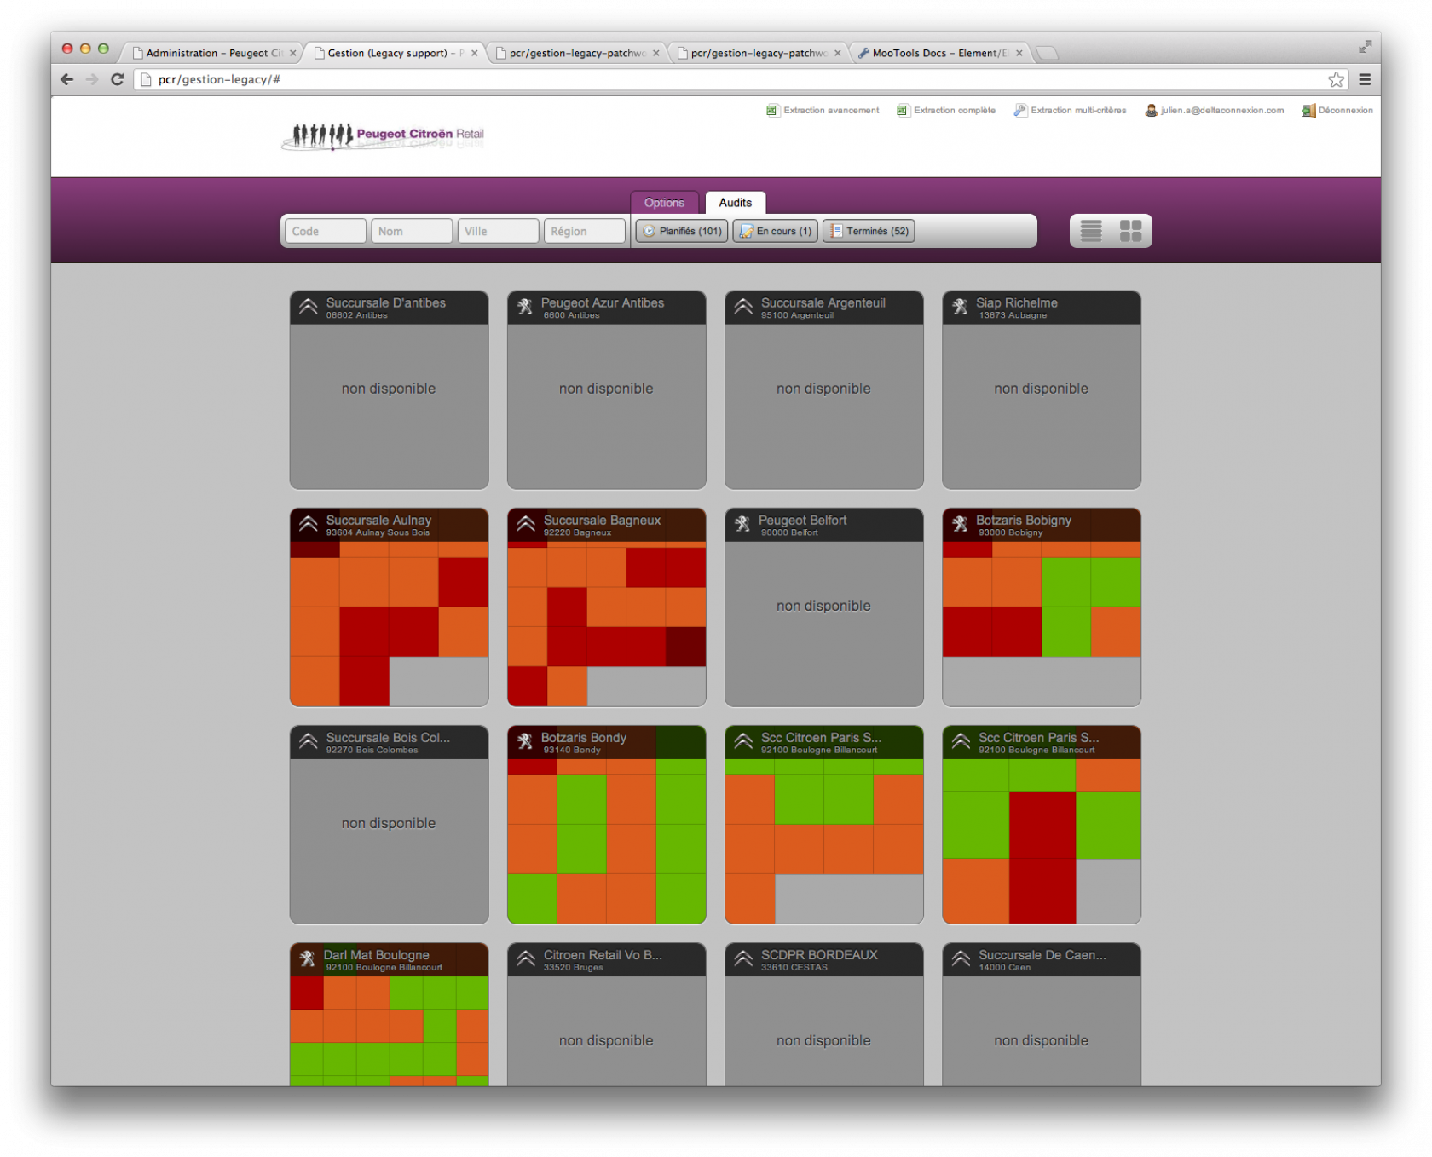Screen dimensions: 1432x1157
Task: Click '93604 Aulnay Sous Bois' address text
Action: tap(378, 532)
